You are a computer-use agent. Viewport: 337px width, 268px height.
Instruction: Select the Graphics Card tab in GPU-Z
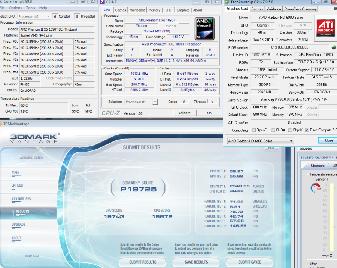click(237, 9)
